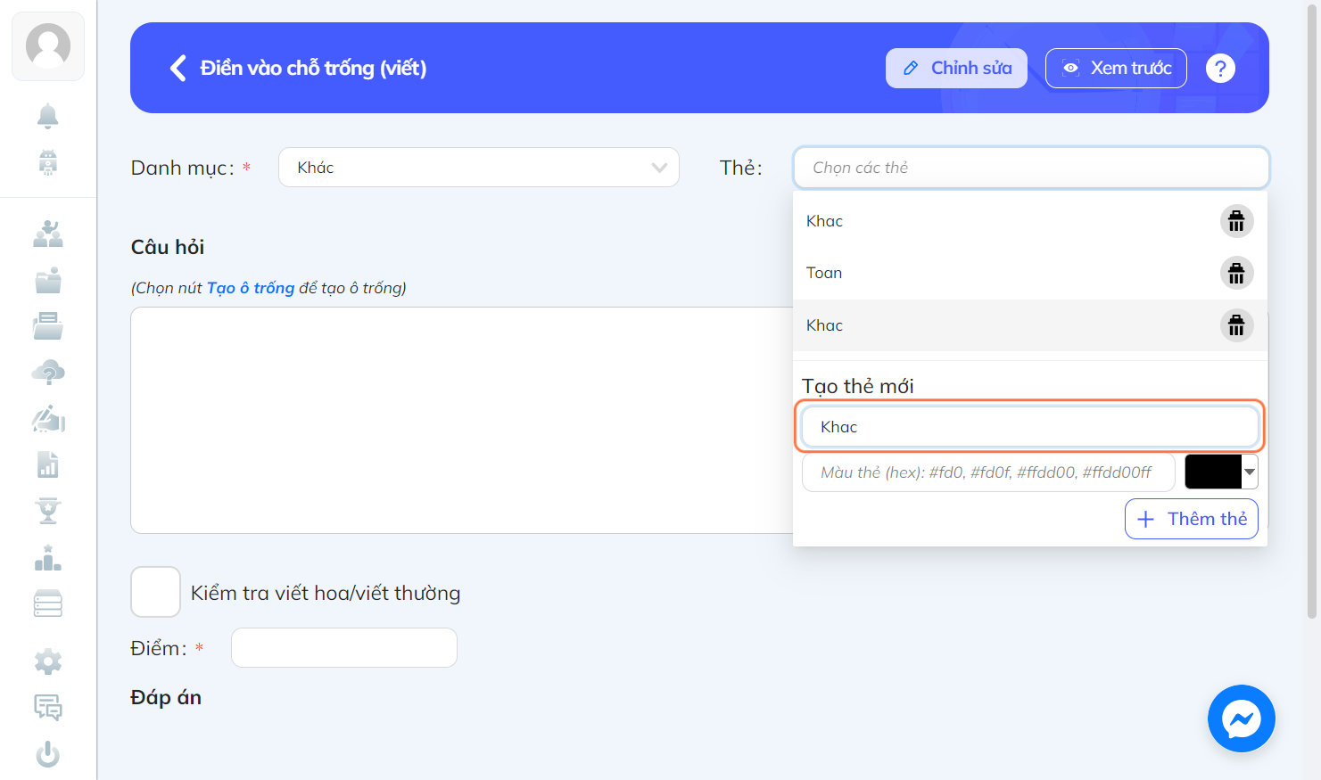Open notifications bell in sidebar
The height and width of the screenshot is (780, 1321).
[x=48, y=116]
